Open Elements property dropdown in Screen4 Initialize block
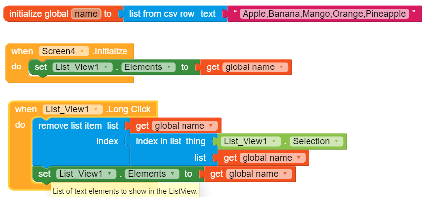The height and width of the screenshot is (197, 432). (148, 67)
